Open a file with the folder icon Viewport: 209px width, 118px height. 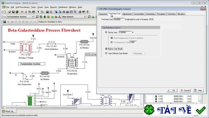point(9,12)
